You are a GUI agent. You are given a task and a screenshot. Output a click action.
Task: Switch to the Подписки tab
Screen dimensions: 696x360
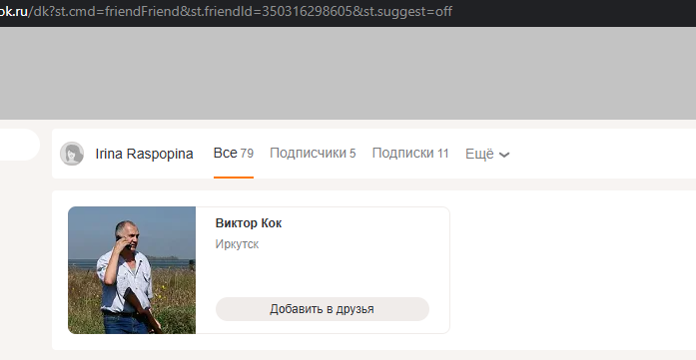[x=410, y=154]
